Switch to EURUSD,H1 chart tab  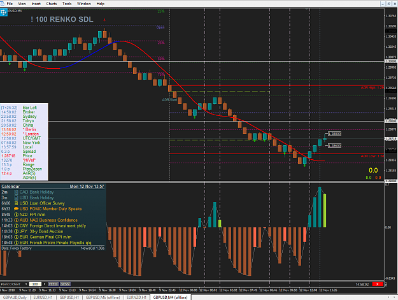pos(43,297)
